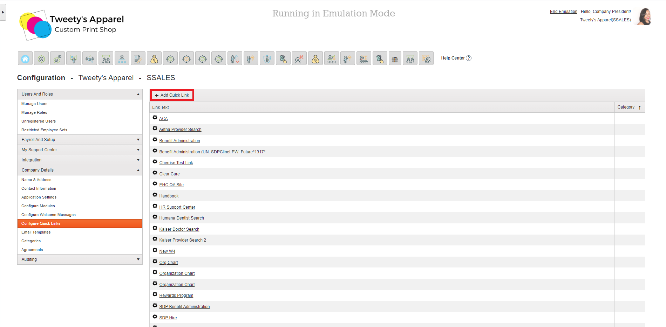
Task: Expand the My Support Center section
Action: tap(138, 150)
